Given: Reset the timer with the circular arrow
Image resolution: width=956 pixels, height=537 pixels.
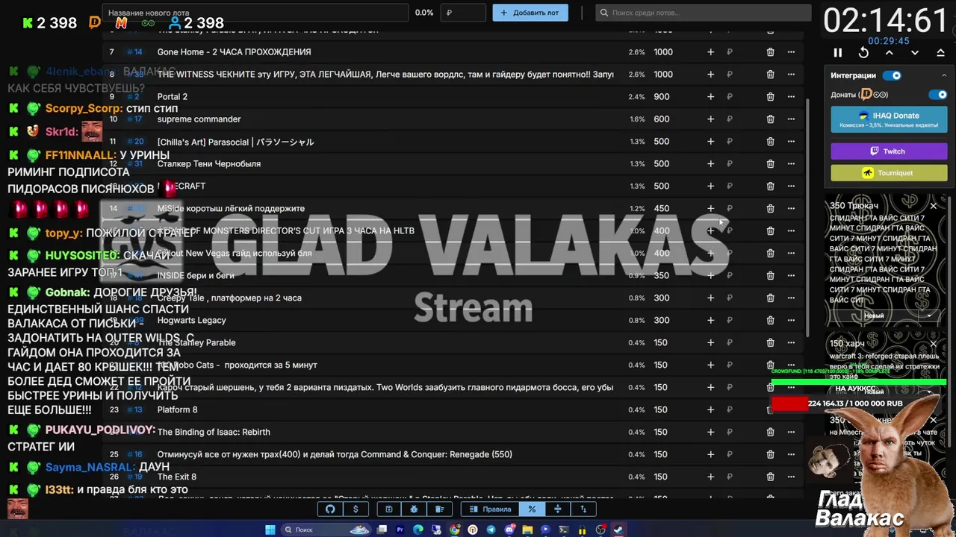Looking at the screenshot, I should pyautogui.click(x=863, y=53).
